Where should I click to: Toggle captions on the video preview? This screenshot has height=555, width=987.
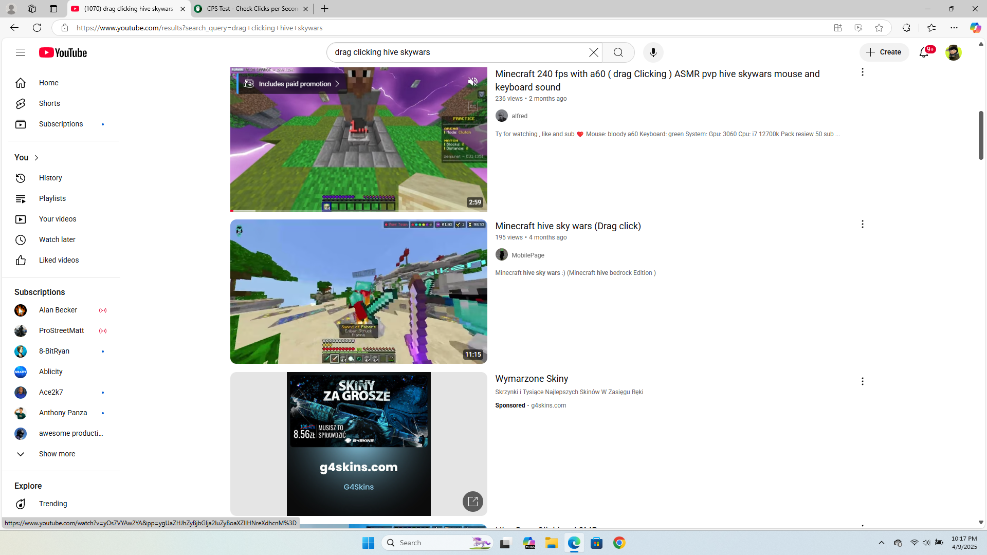(473, 106)
